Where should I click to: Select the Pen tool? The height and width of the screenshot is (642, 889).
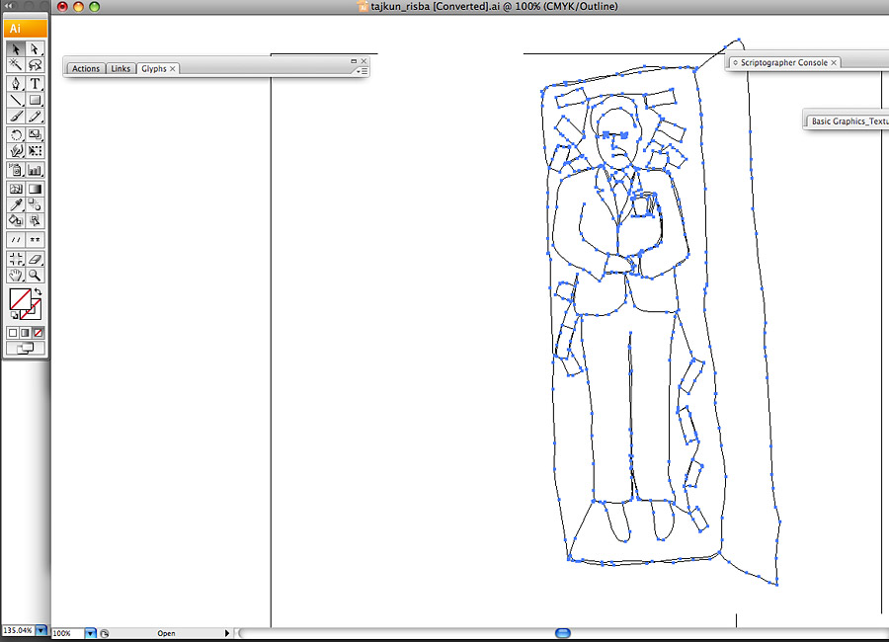click(16, 83)
